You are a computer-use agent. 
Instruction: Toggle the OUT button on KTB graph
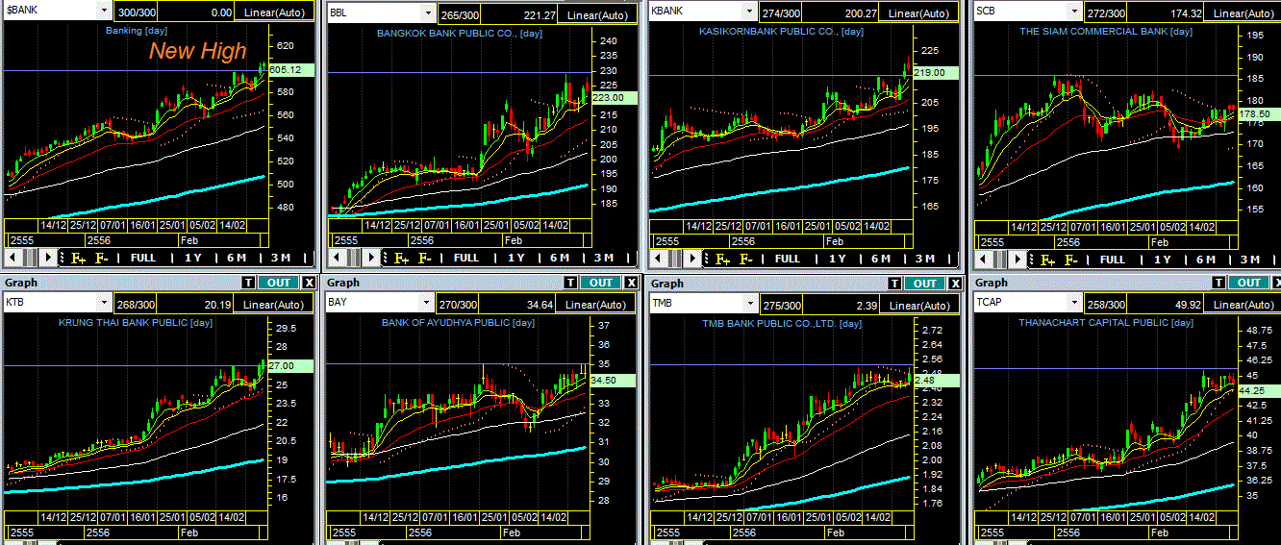[278, 283]
